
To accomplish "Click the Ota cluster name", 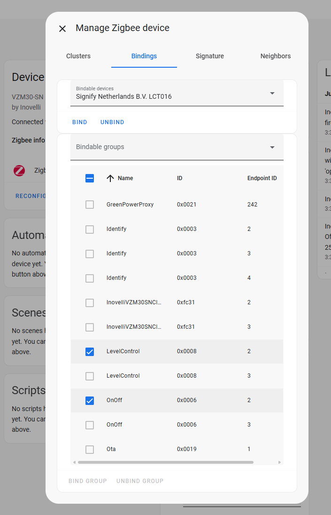I will [111, 449].
